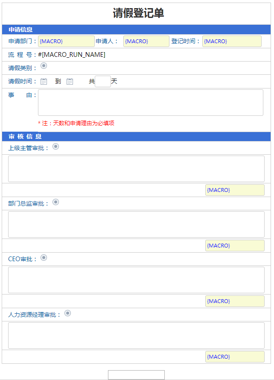274x380 pixels.
Task: Click the CEO审批 comment text area
Action: [136, 280]
